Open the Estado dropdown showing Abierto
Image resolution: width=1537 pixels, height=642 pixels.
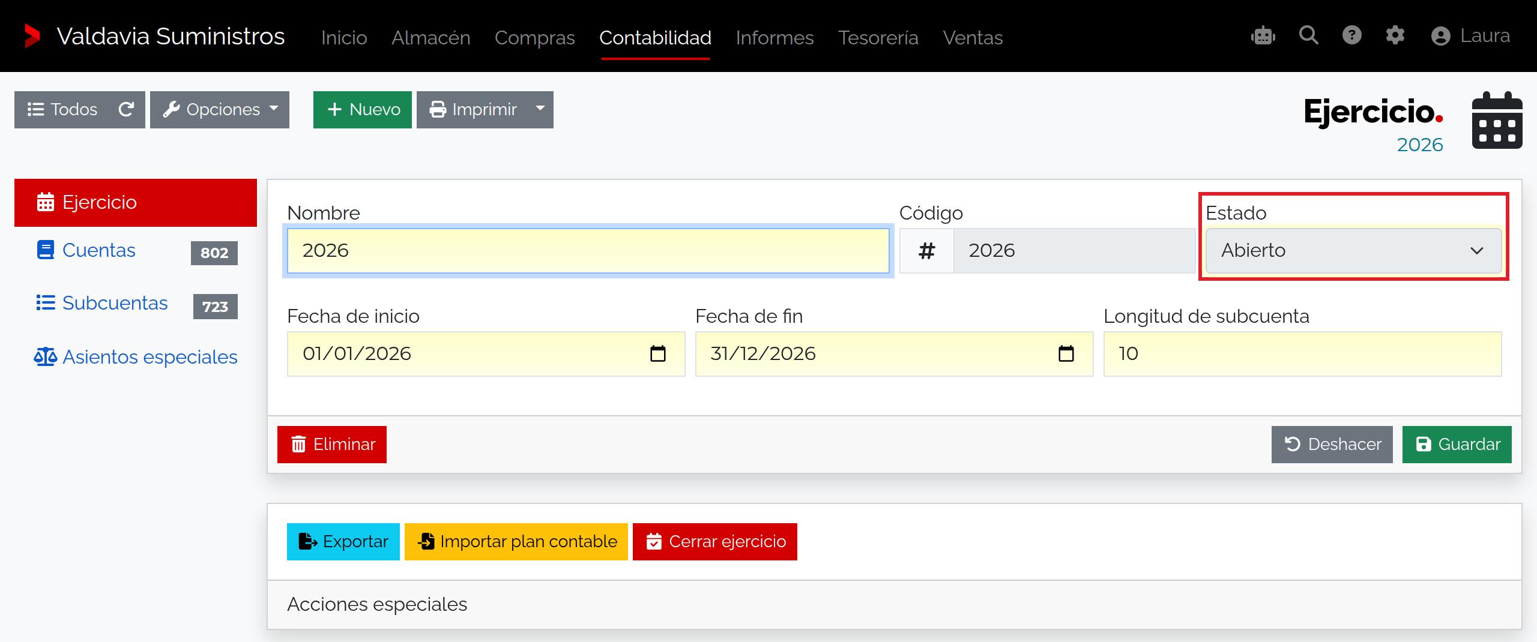[x=1354, y=250]
